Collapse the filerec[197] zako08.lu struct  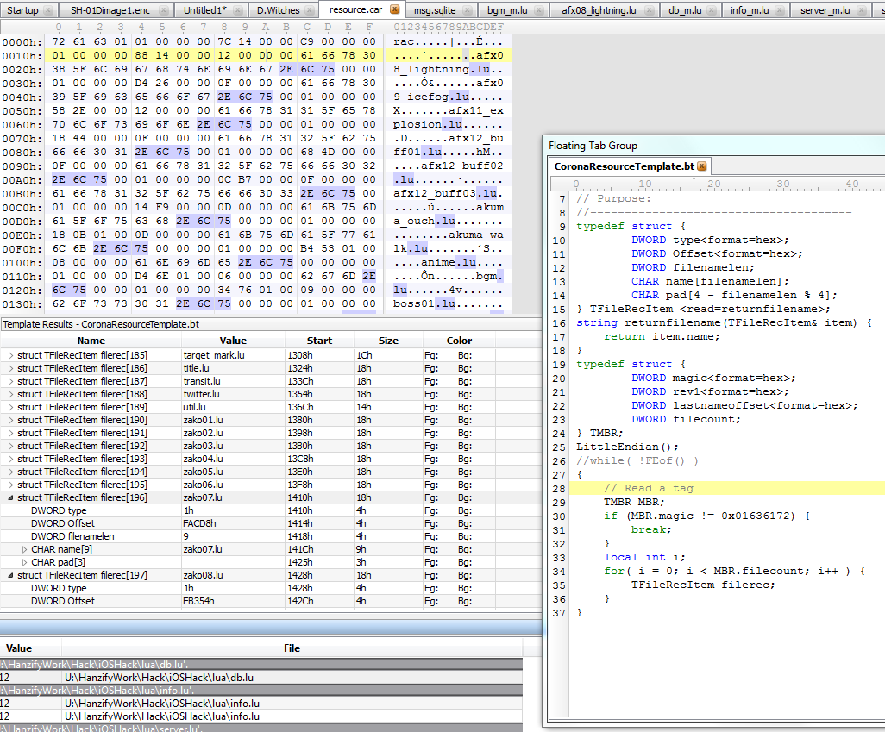click(10, 575)
